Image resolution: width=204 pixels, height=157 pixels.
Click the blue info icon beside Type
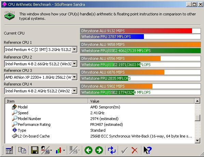[15, 130]
